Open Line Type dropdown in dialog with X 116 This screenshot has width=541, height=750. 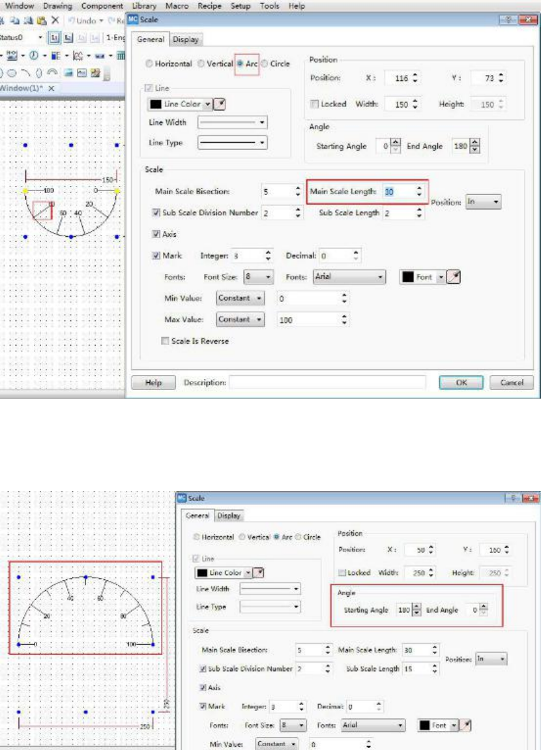click(232, 143)
